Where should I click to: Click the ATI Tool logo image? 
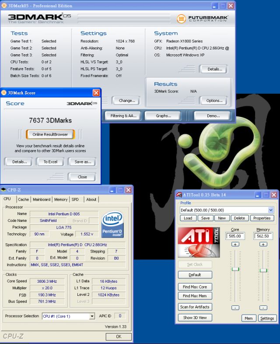pos(199,242)
